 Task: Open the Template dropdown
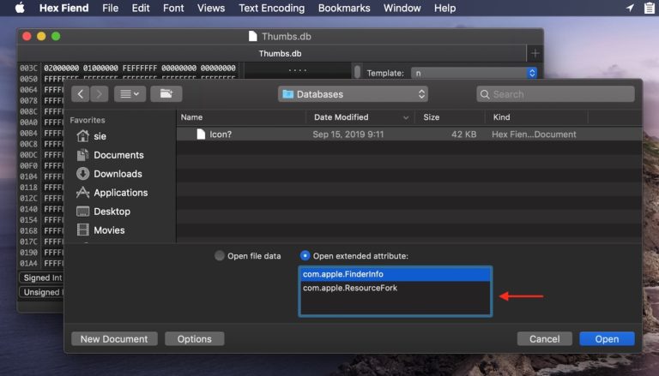[474, 74]
